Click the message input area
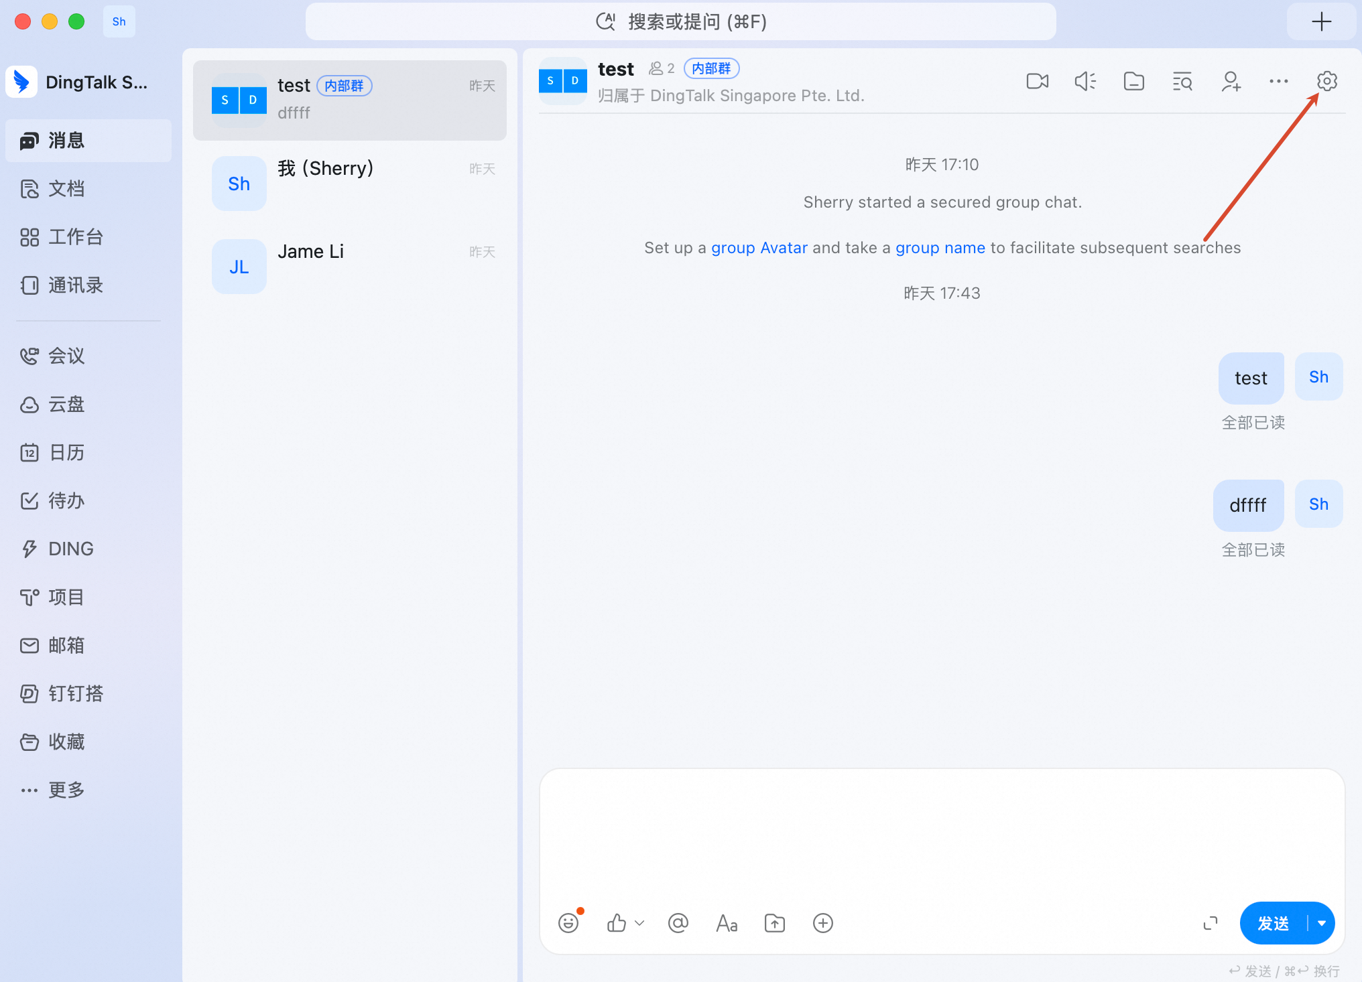 pos(942,837)
